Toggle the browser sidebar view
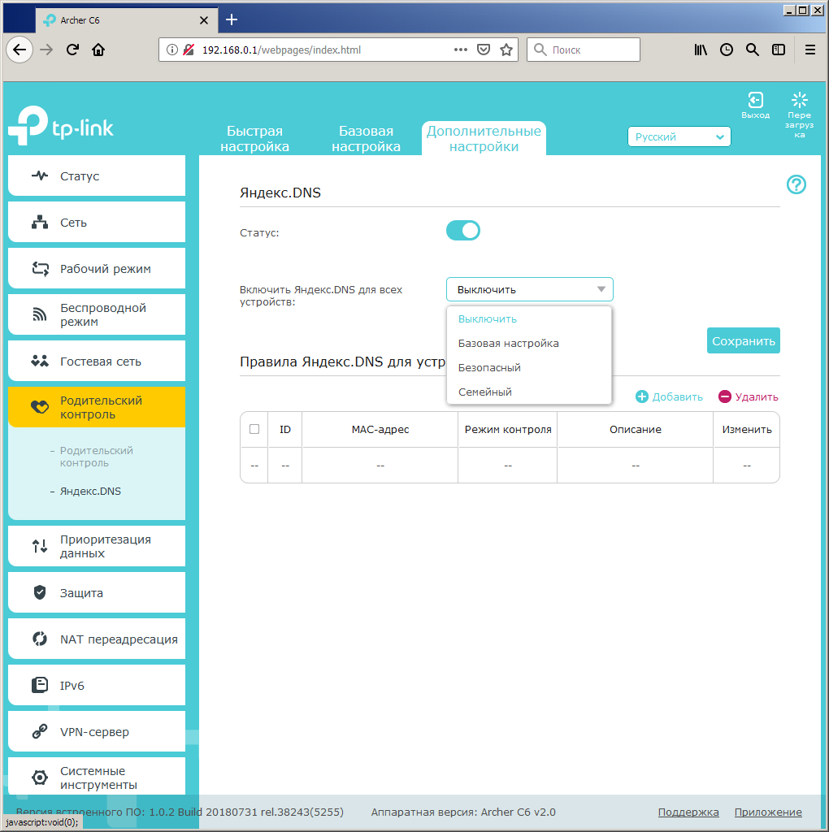829x832 pixels. [x=779, y=50]
